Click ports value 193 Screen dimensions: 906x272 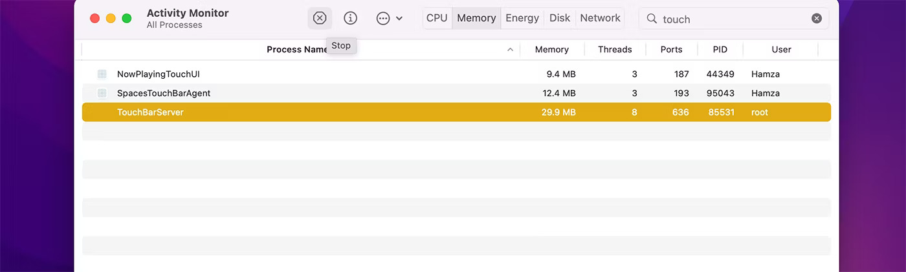coord(681,93)
